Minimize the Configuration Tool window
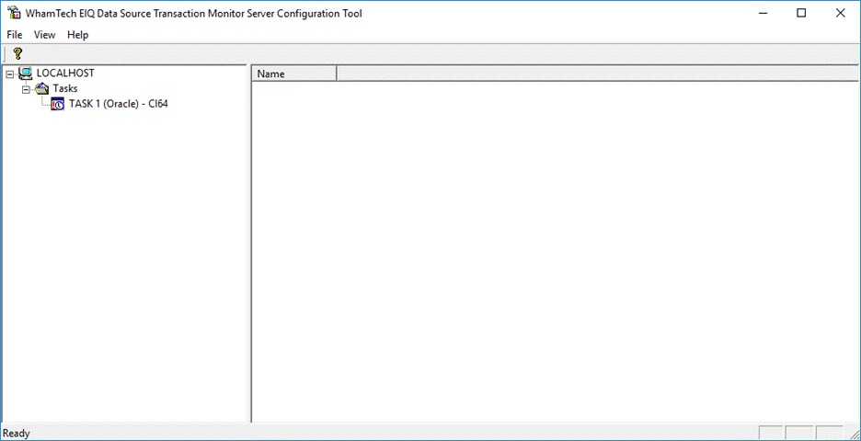 (x=763, y=13)
